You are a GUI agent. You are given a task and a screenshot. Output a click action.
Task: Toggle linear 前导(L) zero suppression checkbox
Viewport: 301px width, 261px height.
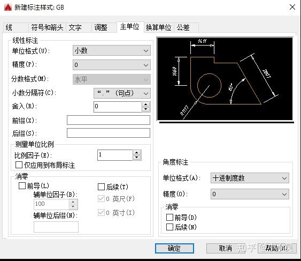(22, 185)
